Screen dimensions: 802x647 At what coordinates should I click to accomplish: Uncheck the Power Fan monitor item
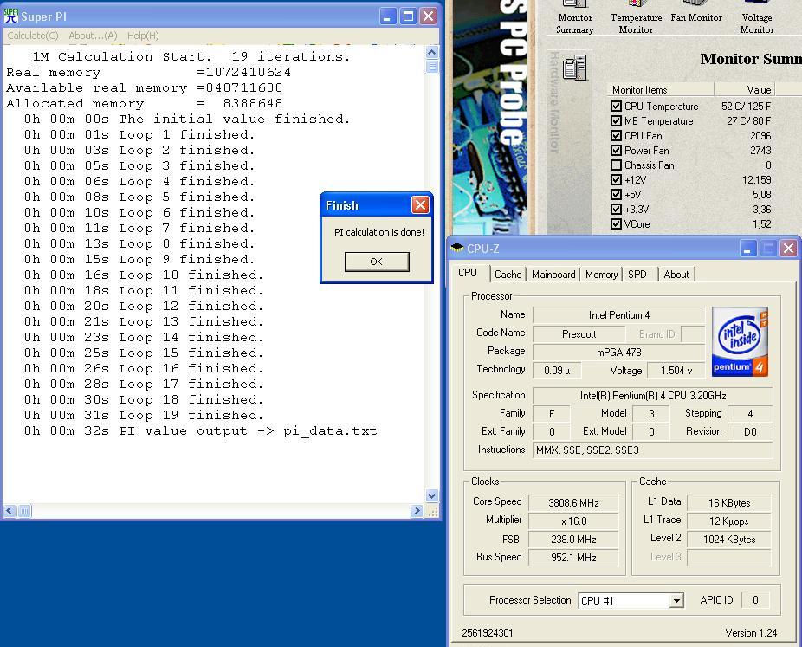(x=616, y=151)
